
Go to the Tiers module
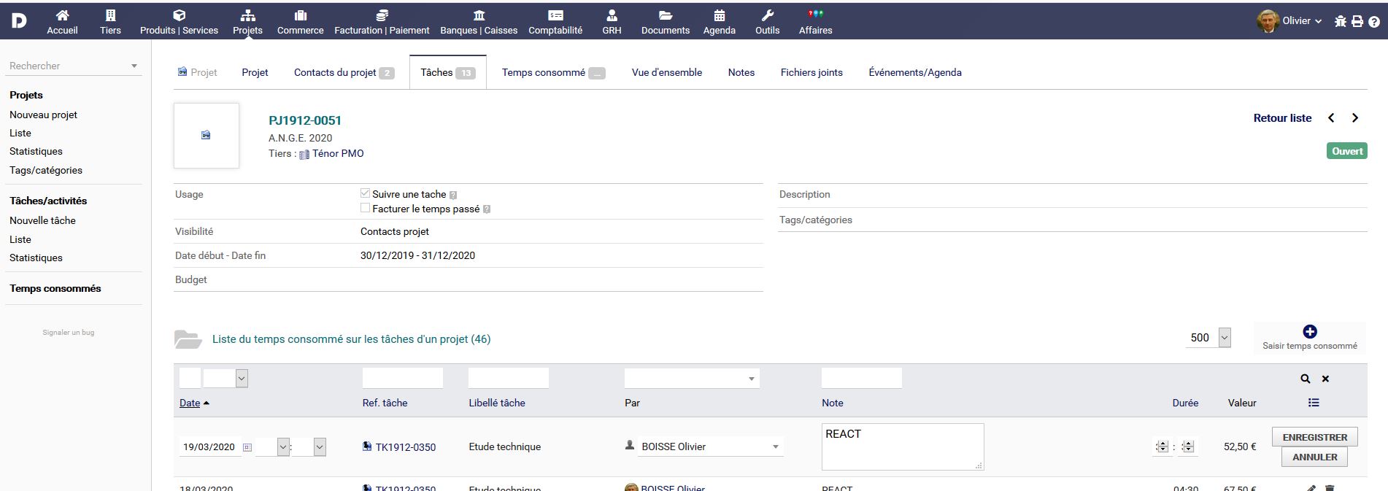coord(110,22)
